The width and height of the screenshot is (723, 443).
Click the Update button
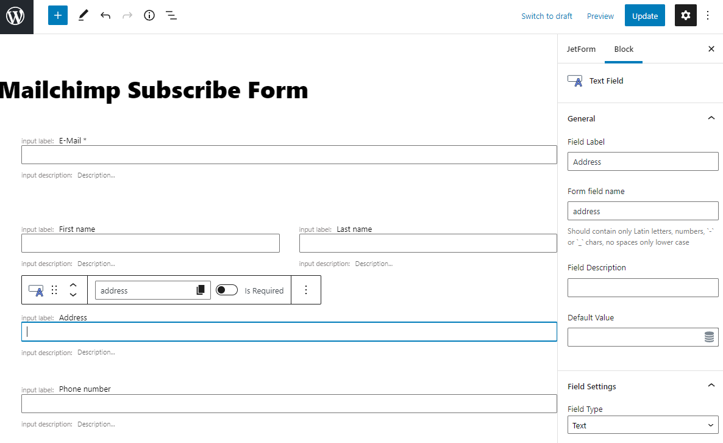pyautogui.click(x=644, y=16)
